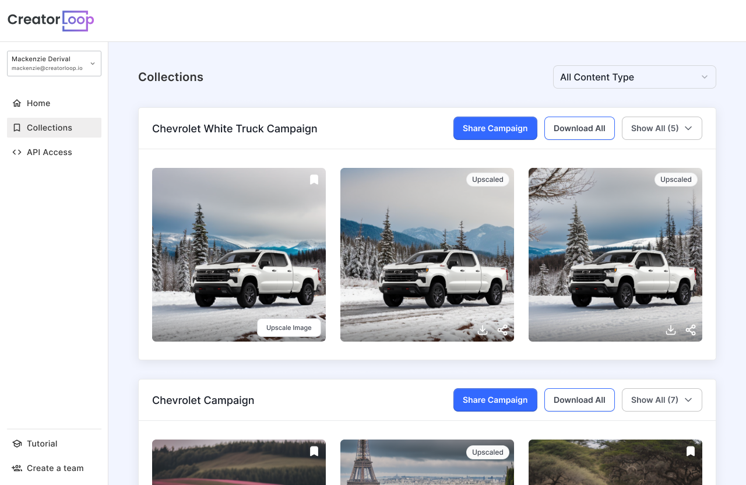
Task: Toggle bookmark on first Chevrolet Campaign image
Action: (x=314, y=451)
